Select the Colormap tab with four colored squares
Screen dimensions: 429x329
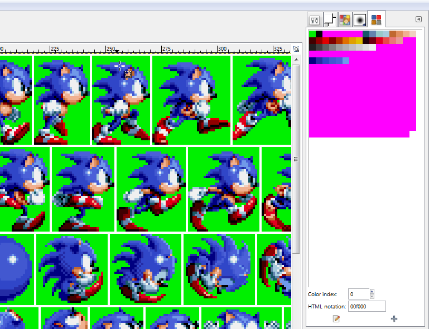click(376, 19)
